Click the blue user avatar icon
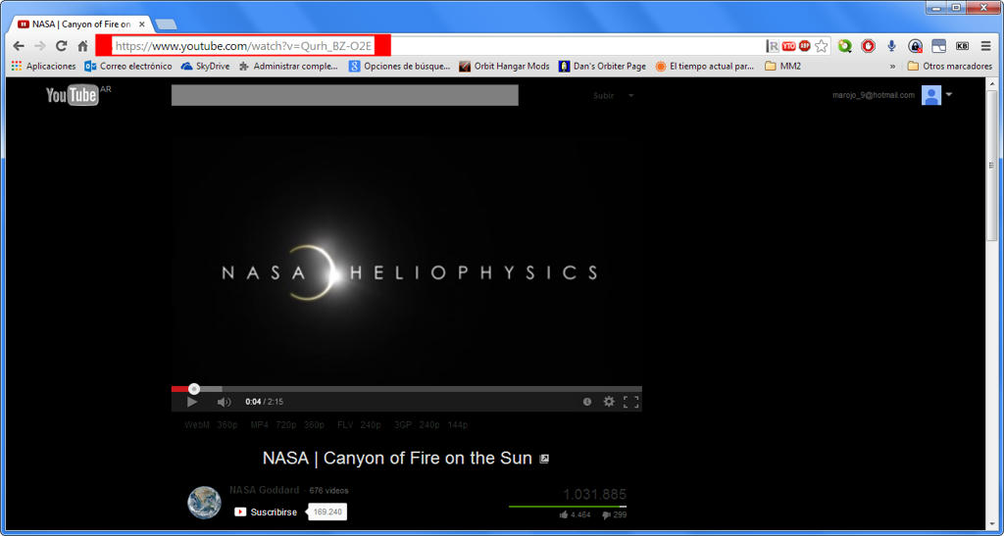 tap(931, 95)
